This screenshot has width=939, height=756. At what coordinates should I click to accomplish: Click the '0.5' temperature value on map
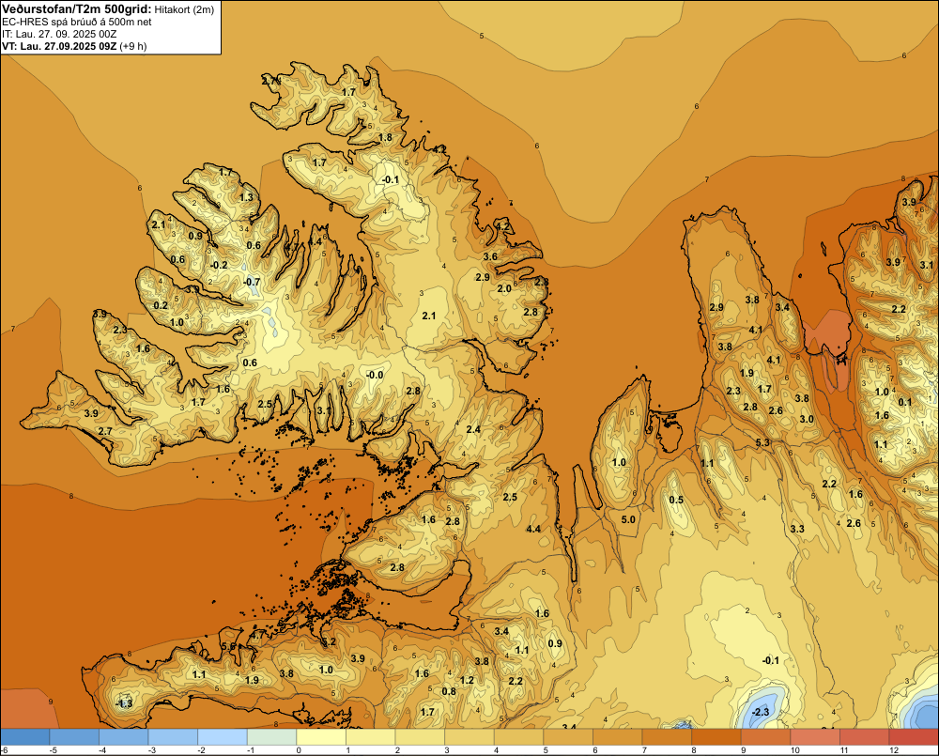pos(676,501)
